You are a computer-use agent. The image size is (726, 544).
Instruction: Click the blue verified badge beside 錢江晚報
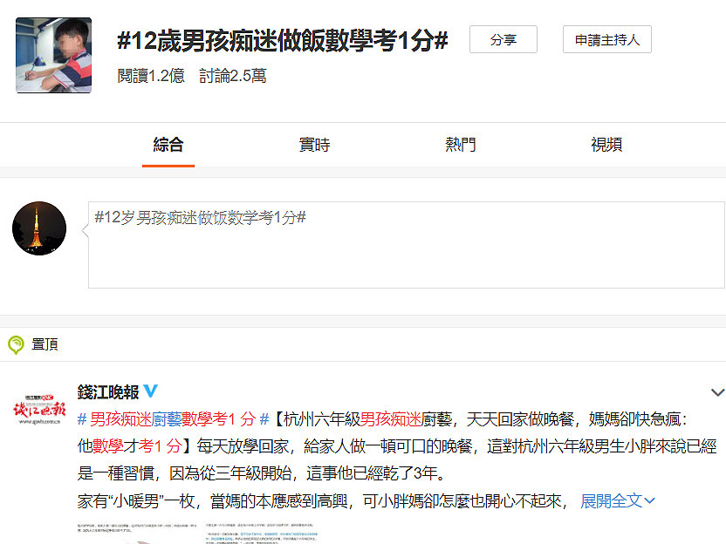pyautogui.click(x=150, y=391)
